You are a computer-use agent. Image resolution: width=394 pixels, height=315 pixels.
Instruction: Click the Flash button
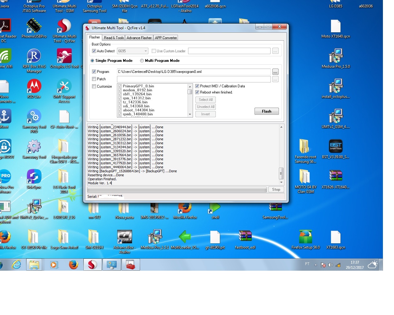267,111
